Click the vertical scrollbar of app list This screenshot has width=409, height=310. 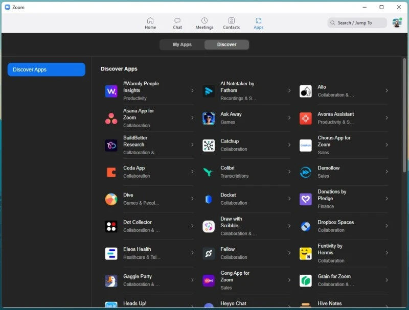click(x=404, y=117)
